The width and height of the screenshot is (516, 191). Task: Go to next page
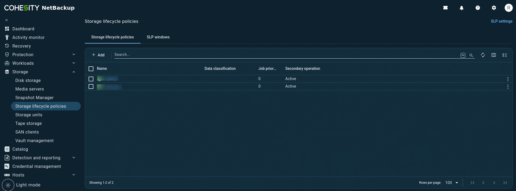coord(494,183)
